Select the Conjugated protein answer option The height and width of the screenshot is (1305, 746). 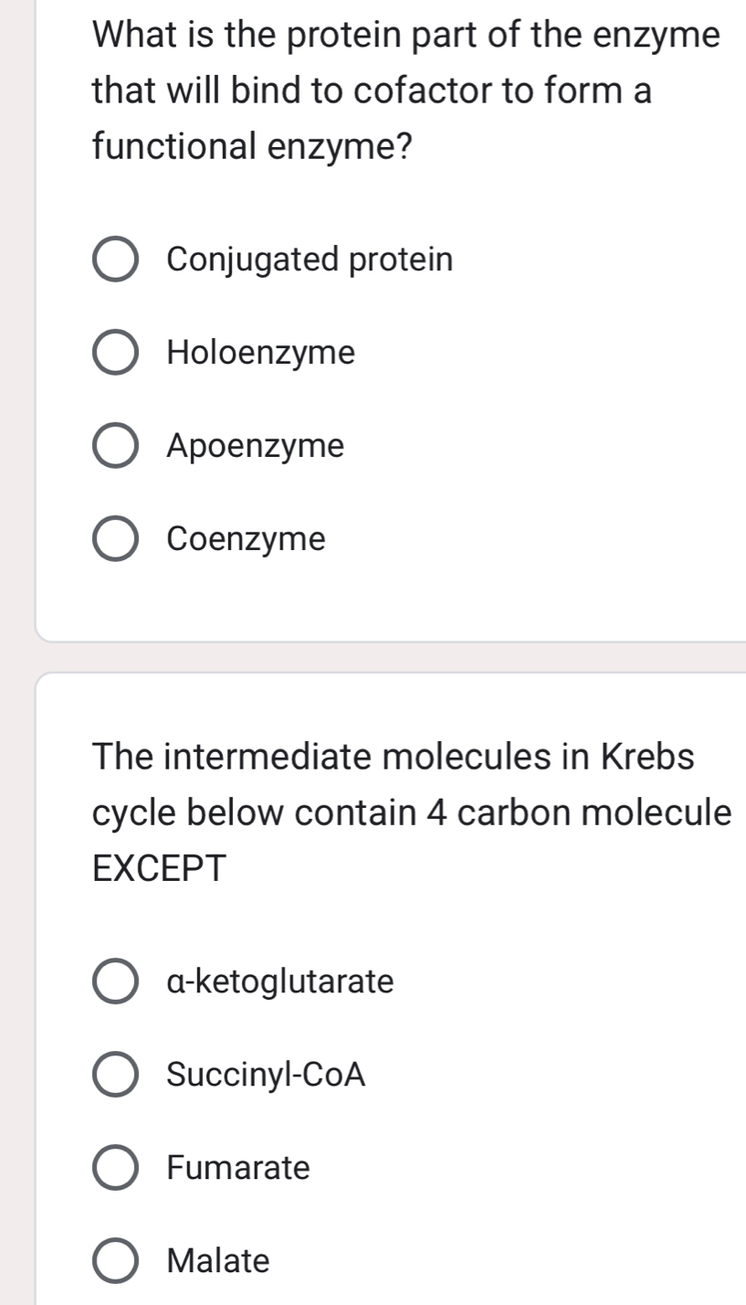pos(115,260)
